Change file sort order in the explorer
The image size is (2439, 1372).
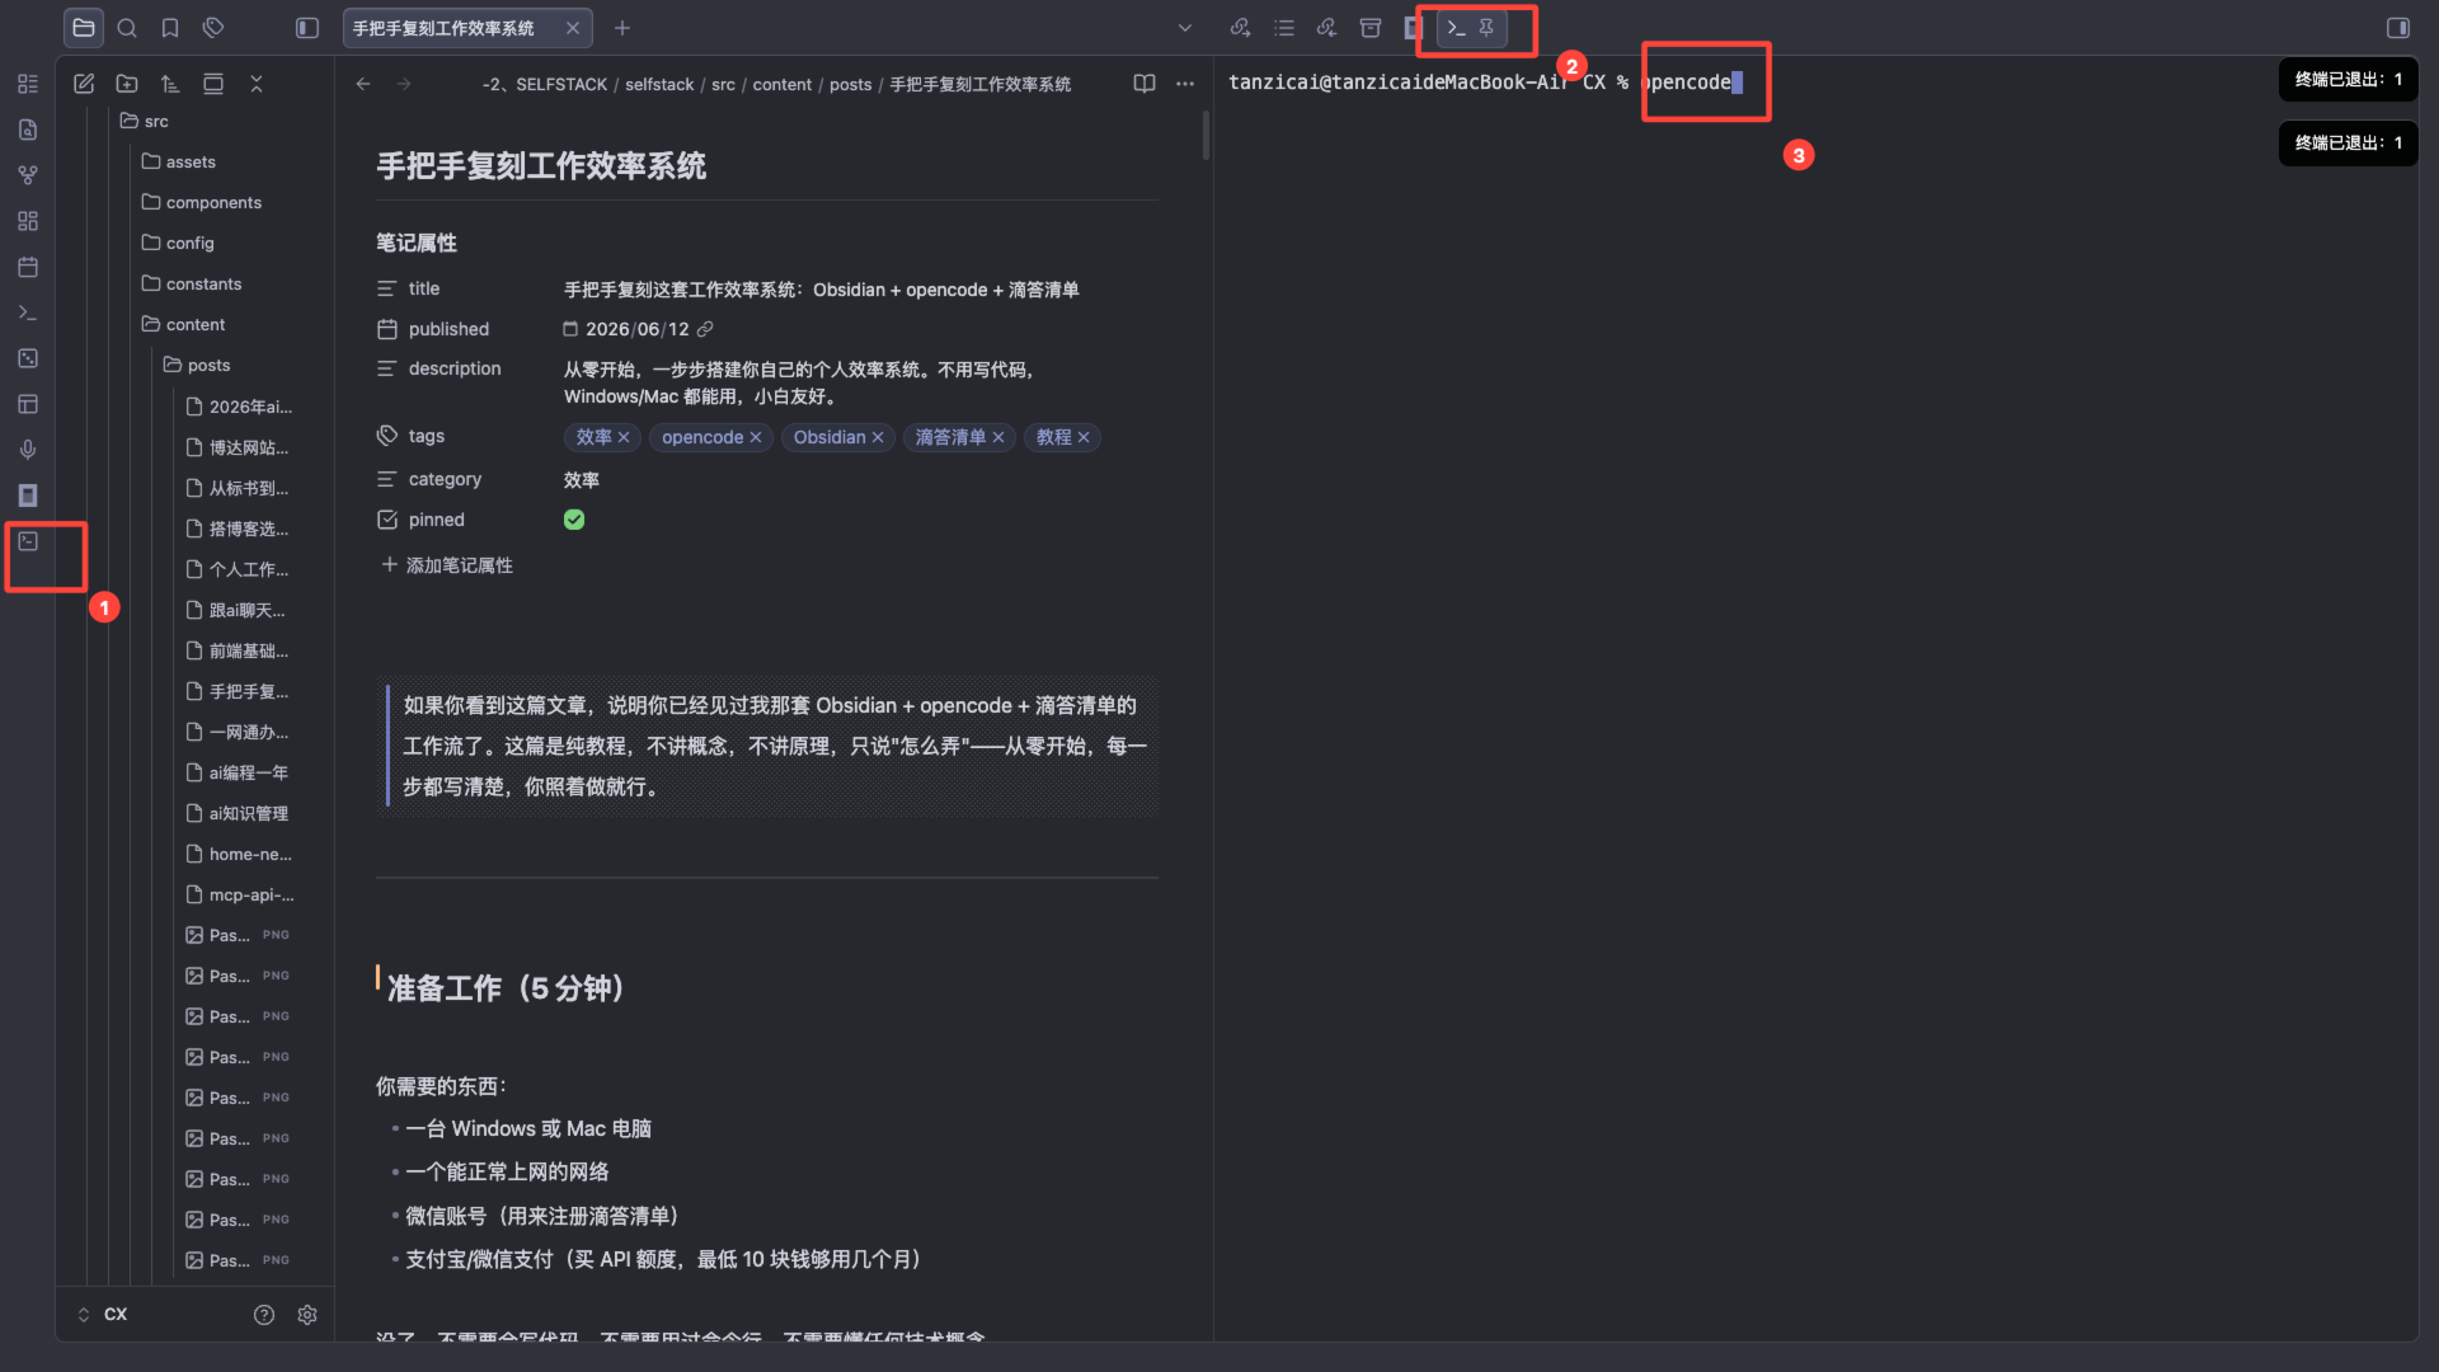pyautogui.click(x=170, y=83)
